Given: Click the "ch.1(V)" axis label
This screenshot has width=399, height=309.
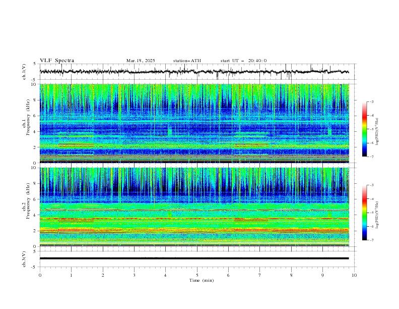Looking at the screenshot, I should pos(24,72).
